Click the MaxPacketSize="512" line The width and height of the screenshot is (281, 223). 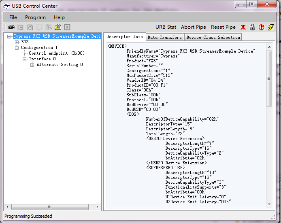click(149, 75)
